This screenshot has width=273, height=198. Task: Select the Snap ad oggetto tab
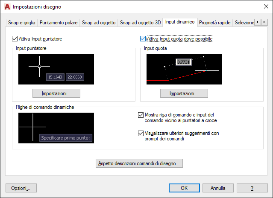[99, 23]
